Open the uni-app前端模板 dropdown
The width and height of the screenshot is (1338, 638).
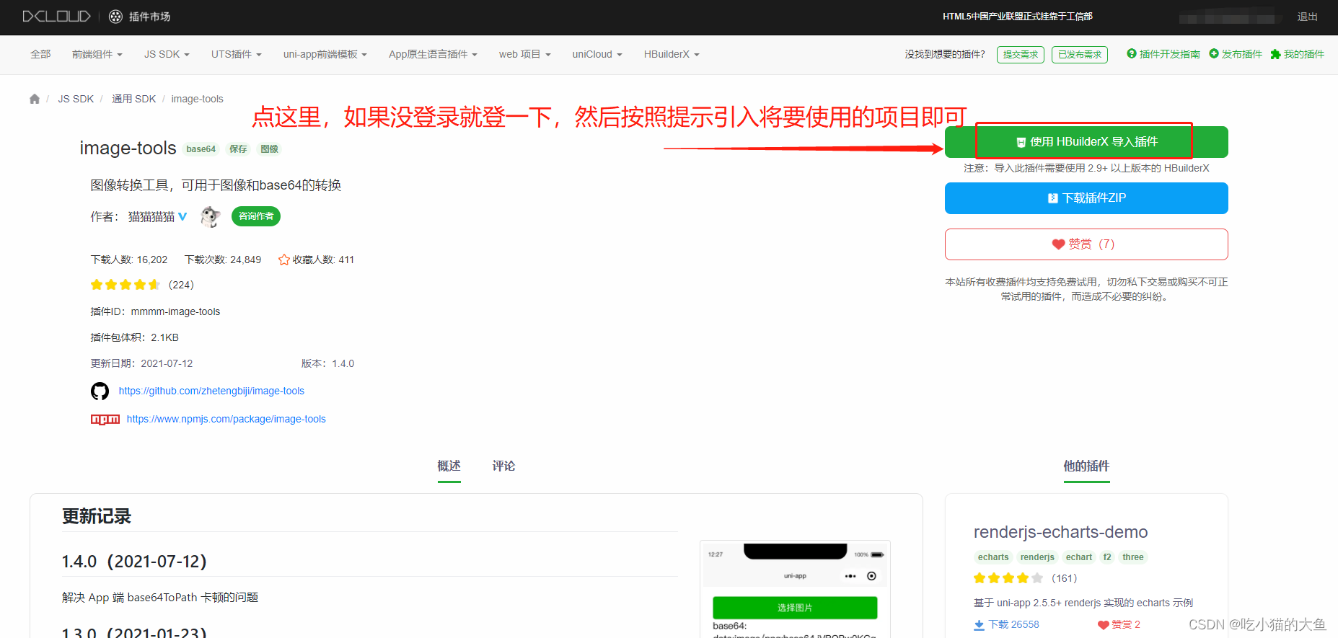coord(325,54)
